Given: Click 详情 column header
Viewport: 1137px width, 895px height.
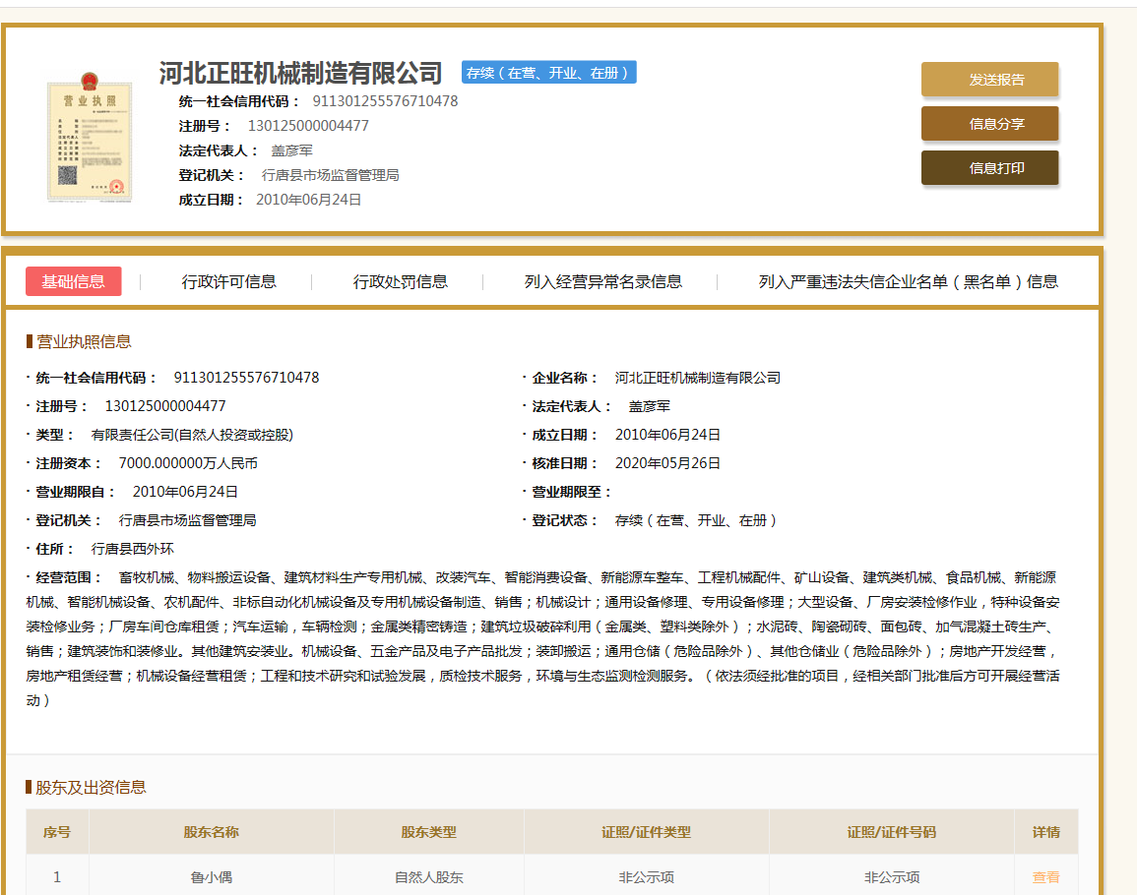Looking at the screenshot, I should coord(1045,832).
